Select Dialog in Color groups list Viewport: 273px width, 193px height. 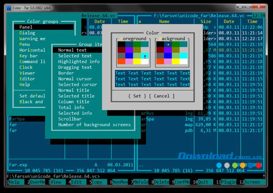[x=28, y=33]
